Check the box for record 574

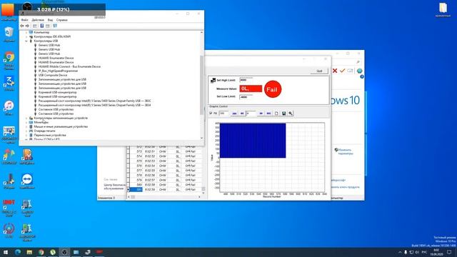(128, 156)
